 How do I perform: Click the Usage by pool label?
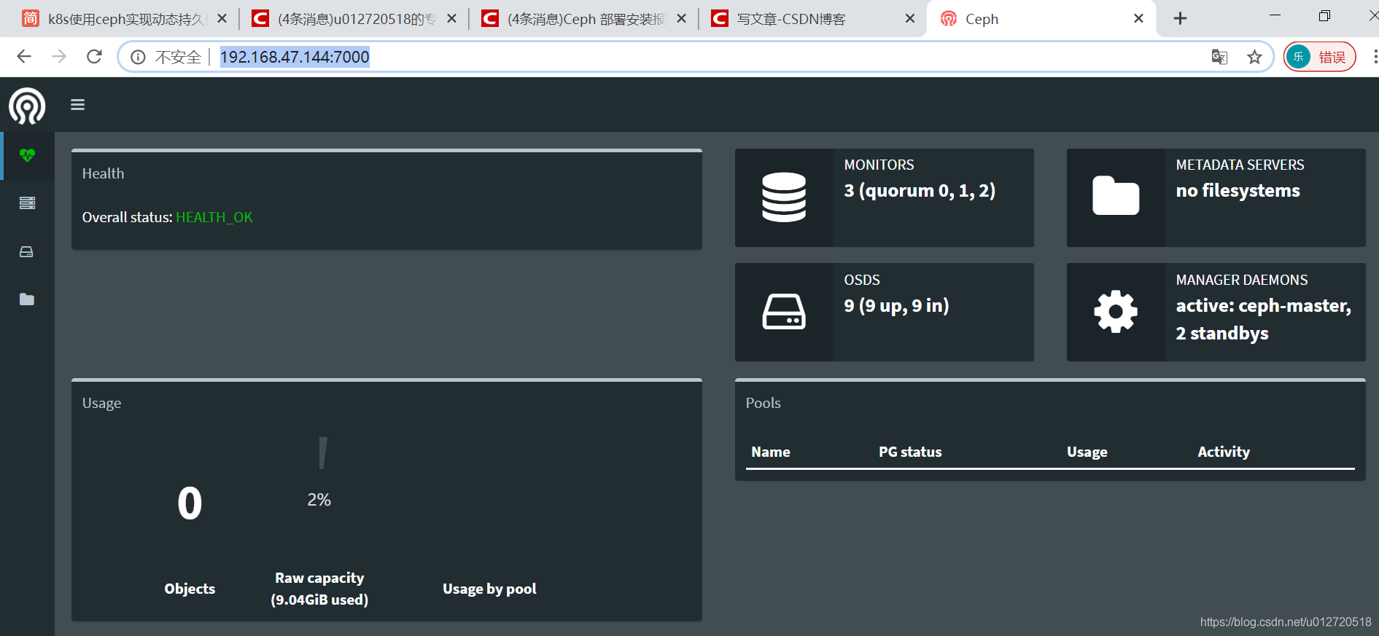[x=489, y=589]
